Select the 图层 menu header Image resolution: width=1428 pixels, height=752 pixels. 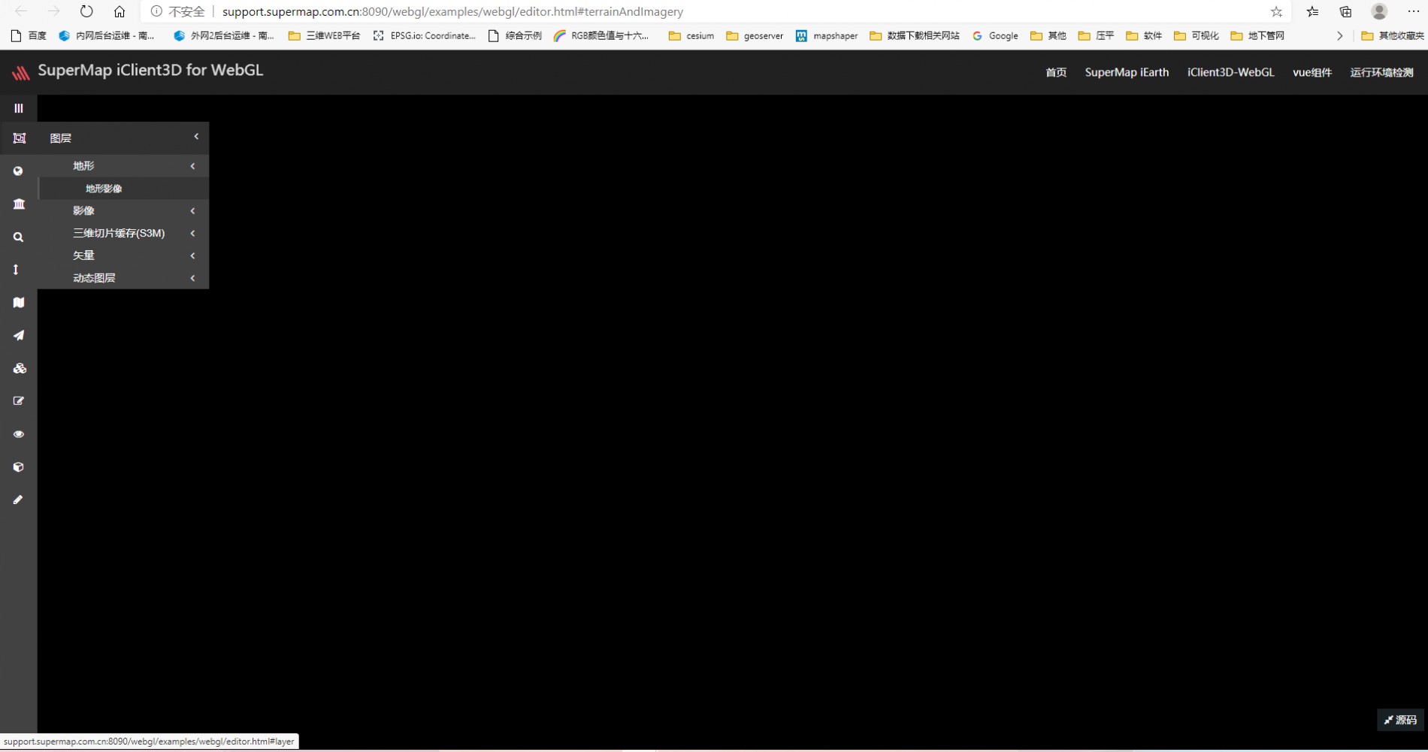click(x=123, y=138)
